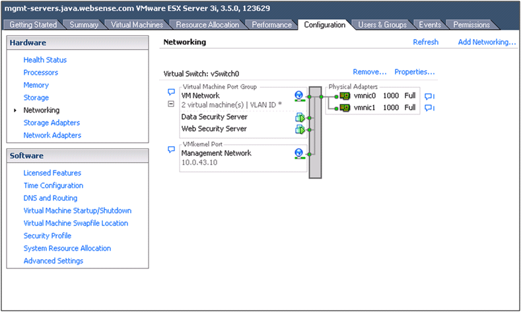Collapse the VM Network virtual machine list
This screenshot has width=521, height=312.
(171, 104)
